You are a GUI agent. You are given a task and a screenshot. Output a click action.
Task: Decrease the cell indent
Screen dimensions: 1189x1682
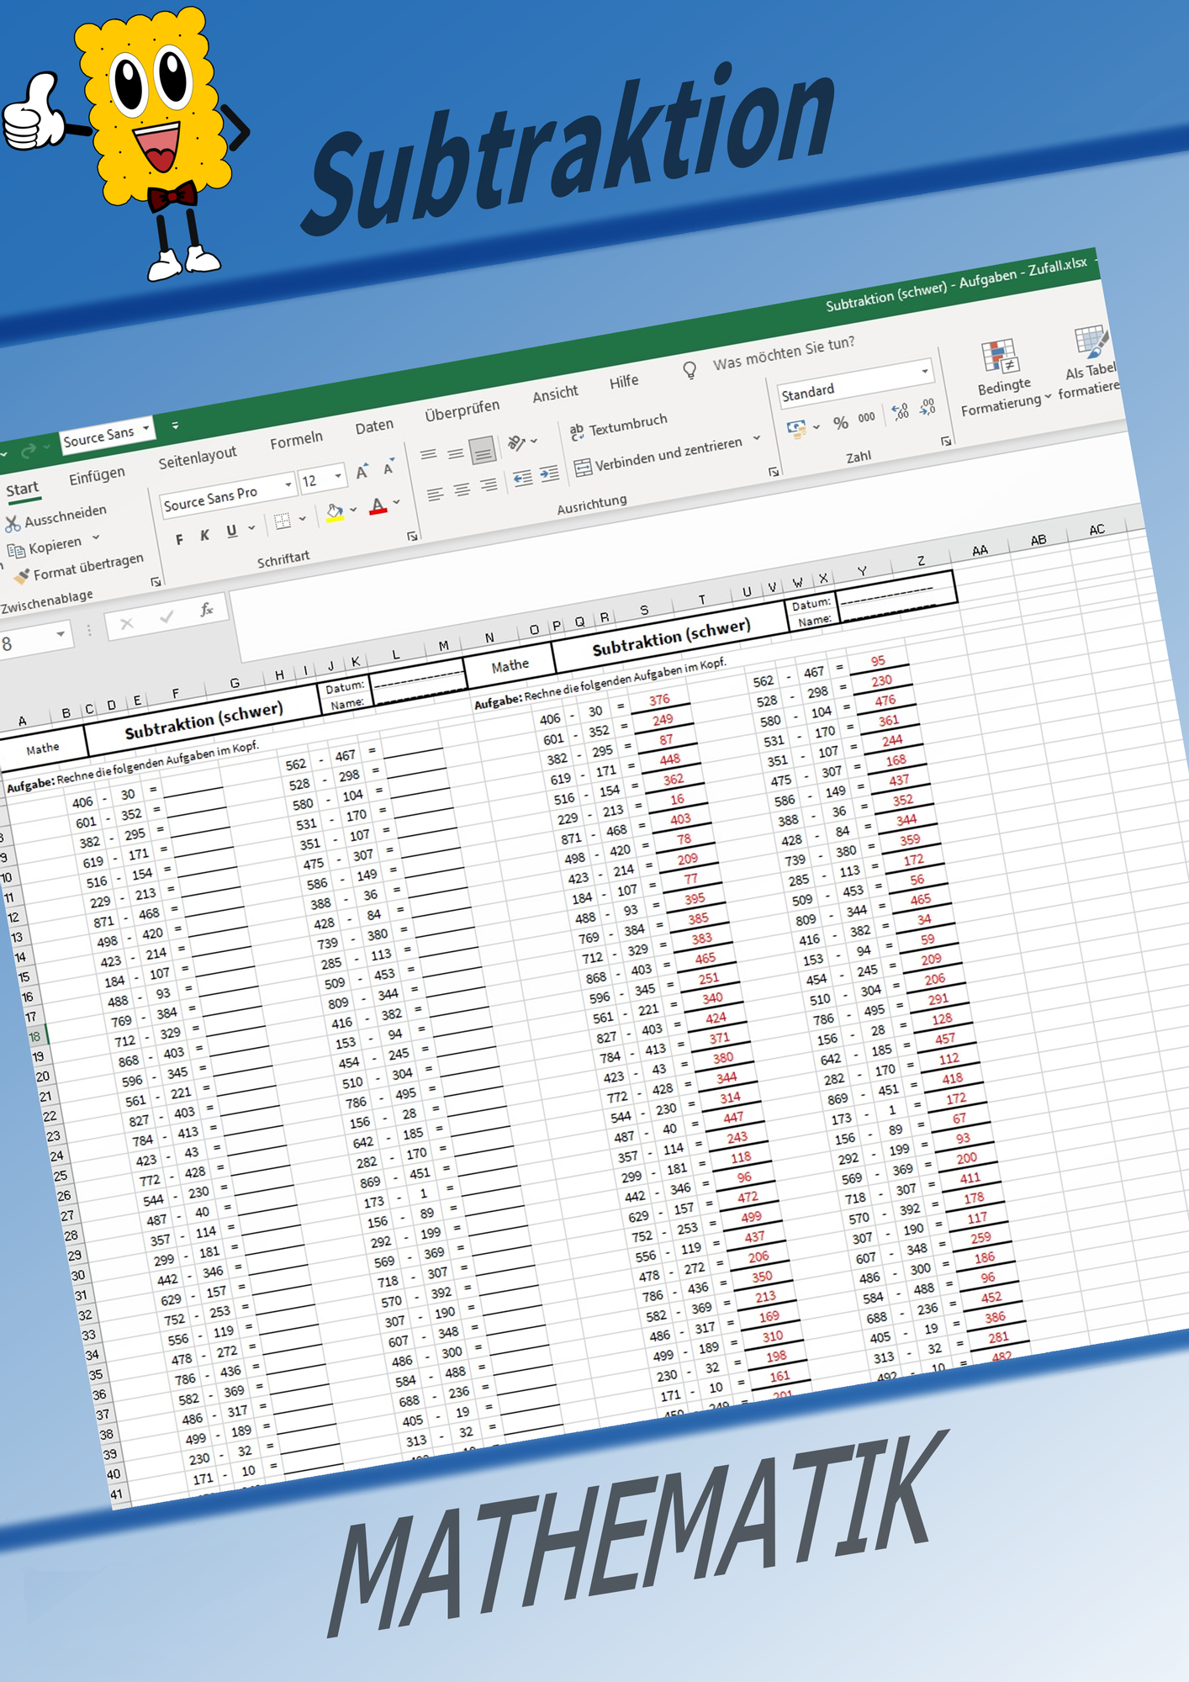[x=522, y=479]
